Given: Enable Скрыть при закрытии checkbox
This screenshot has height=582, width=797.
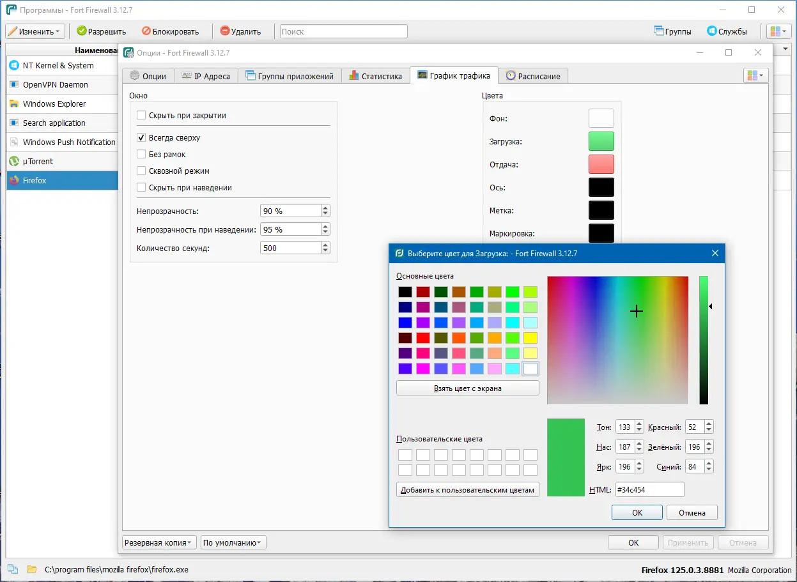Looking at the screenshot, I should (x=142, y=116).
